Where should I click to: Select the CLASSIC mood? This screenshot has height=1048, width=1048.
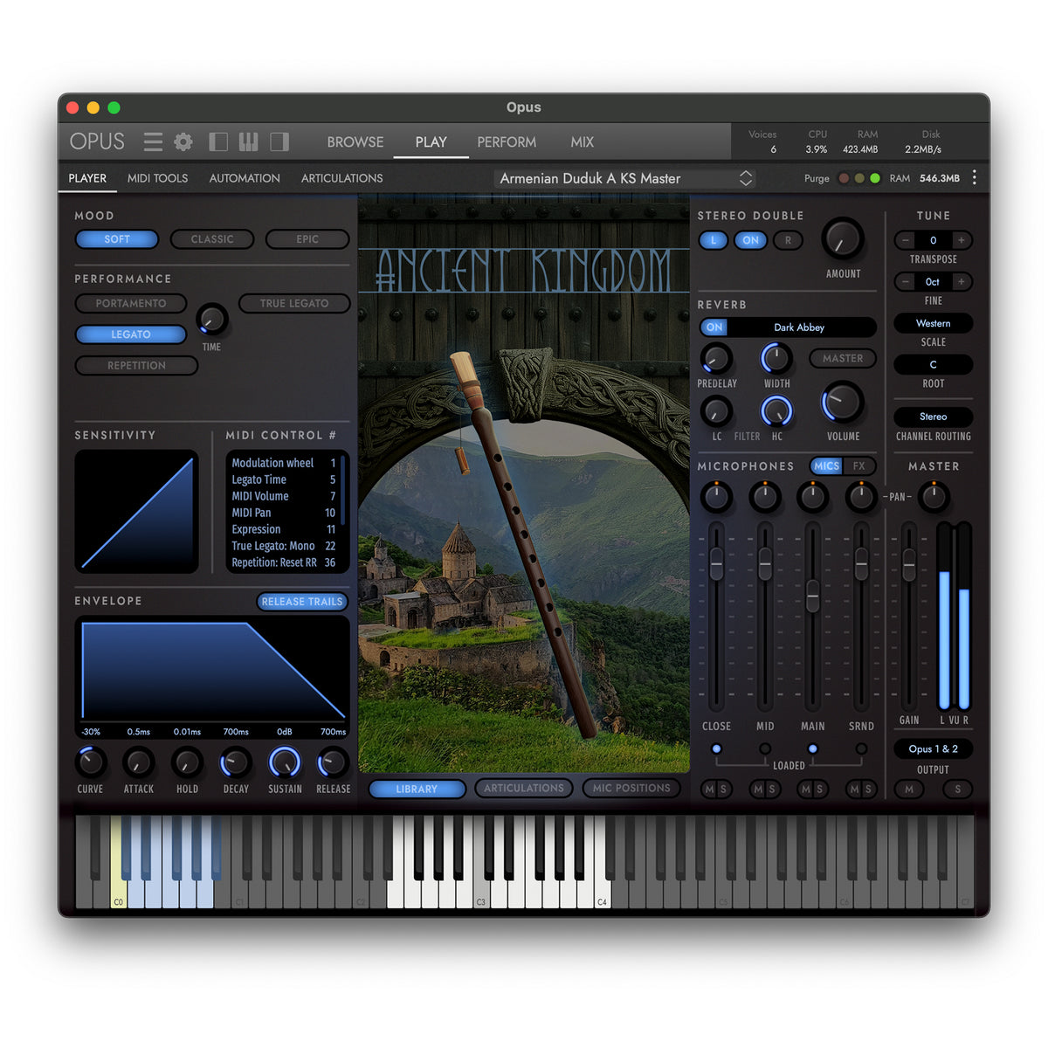(212, 239)
